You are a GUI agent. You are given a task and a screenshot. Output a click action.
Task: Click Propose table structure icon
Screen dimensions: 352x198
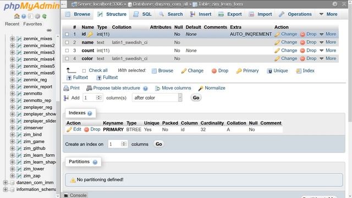tap(89, 88)
